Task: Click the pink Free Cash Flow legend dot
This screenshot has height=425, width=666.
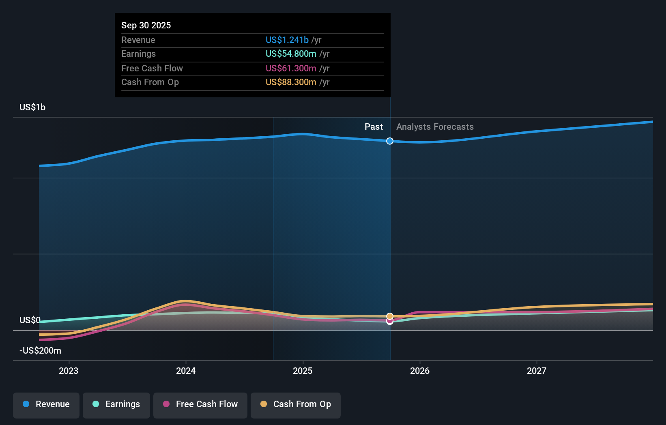Action: point(167,404)
